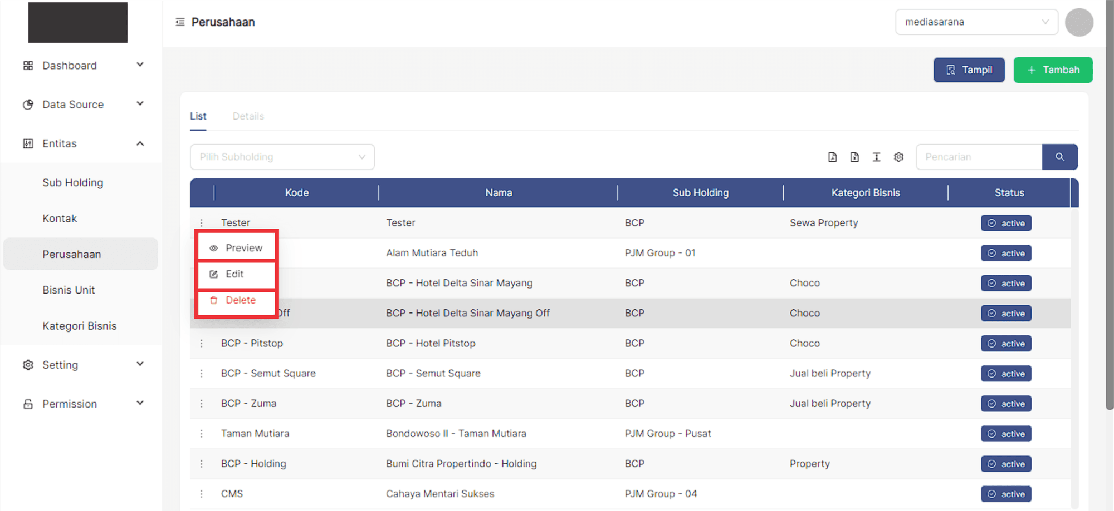Export the table as PDF

(832, 157)
